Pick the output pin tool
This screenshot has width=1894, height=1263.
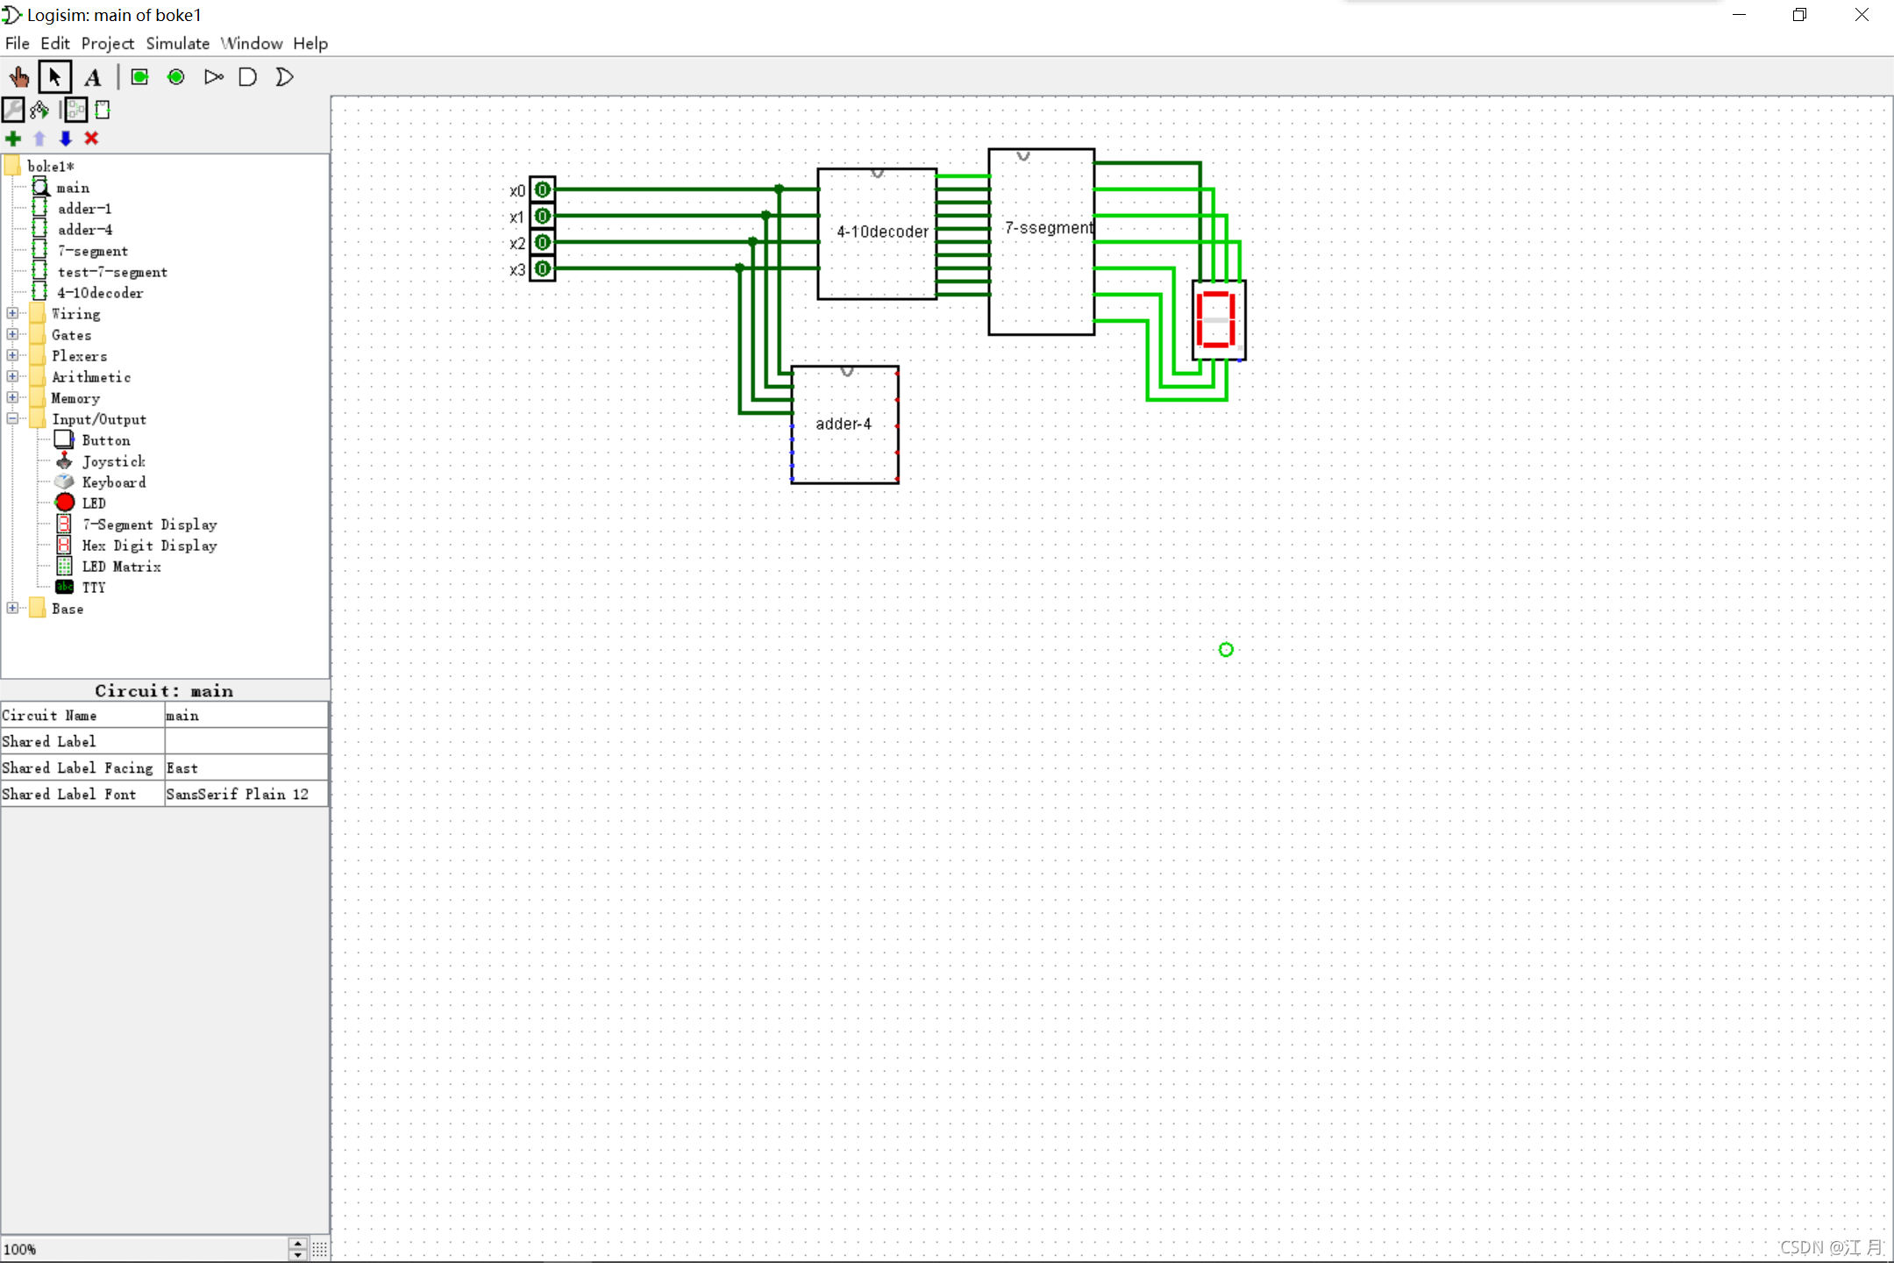click(x=176, y=77)
